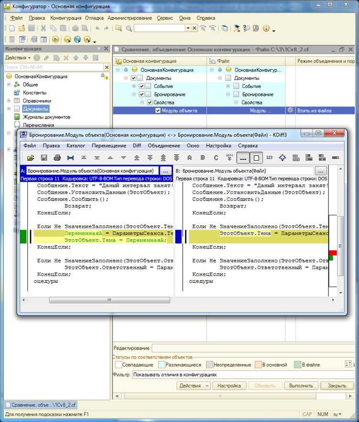Click the save floppy icon in KDiff3
359x422 pixels.
(44, 157)
